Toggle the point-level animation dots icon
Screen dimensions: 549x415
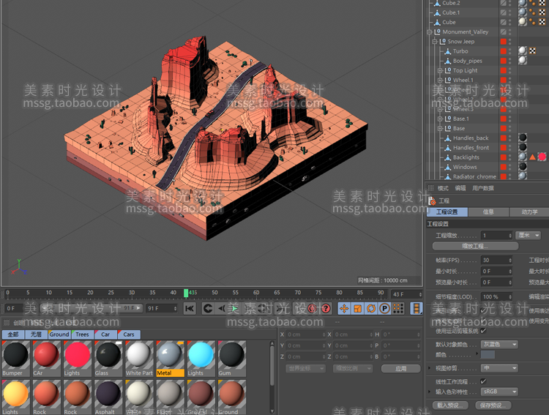pos(398,309)
